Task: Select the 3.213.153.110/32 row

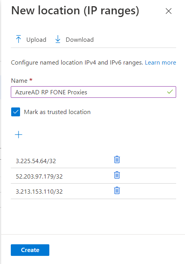Action: (x=93, y=191)
